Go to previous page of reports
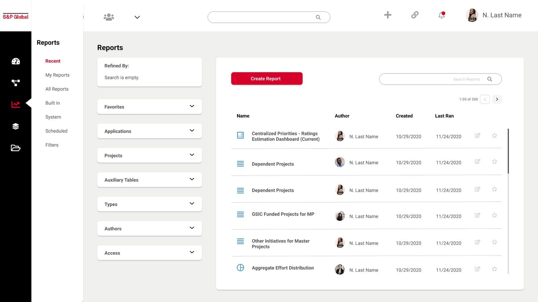 pyautogui.click(x=485, y=99)
